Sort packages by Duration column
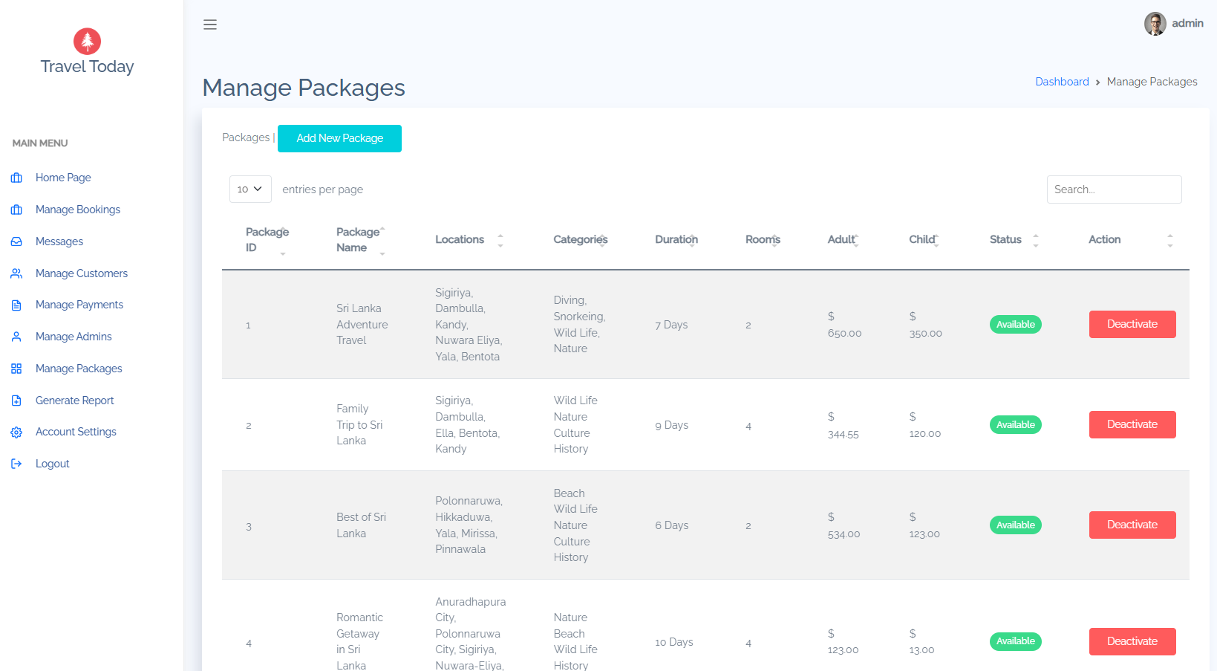1217x671 pixels. pos(676,239)
